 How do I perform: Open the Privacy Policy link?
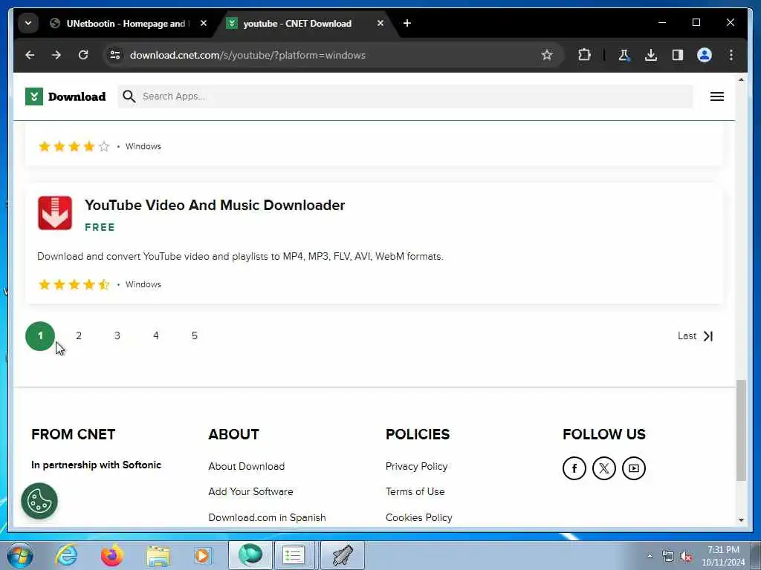(x=416, y=466)
